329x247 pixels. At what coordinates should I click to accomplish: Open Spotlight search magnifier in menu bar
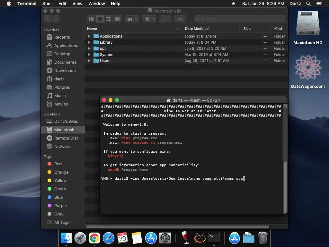click(308, 4)
